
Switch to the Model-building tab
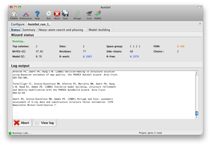click(99, 30)
